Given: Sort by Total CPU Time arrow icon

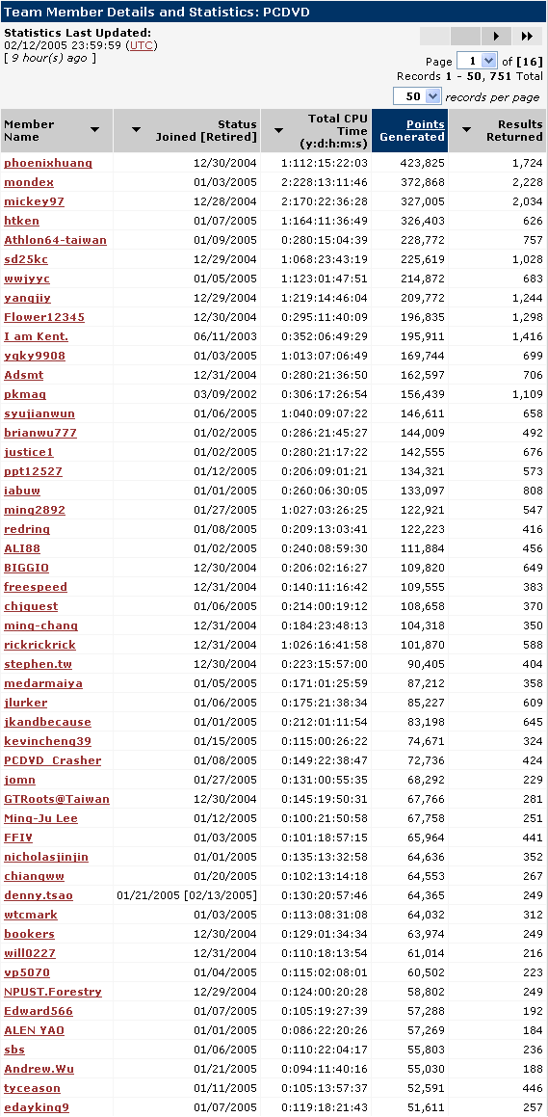Looking at the screenshot, I should click(x=279, y=130).
